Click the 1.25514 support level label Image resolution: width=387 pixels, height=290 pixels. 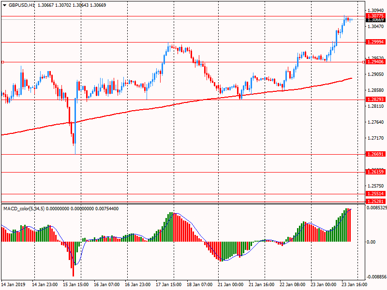pos(375,194)
